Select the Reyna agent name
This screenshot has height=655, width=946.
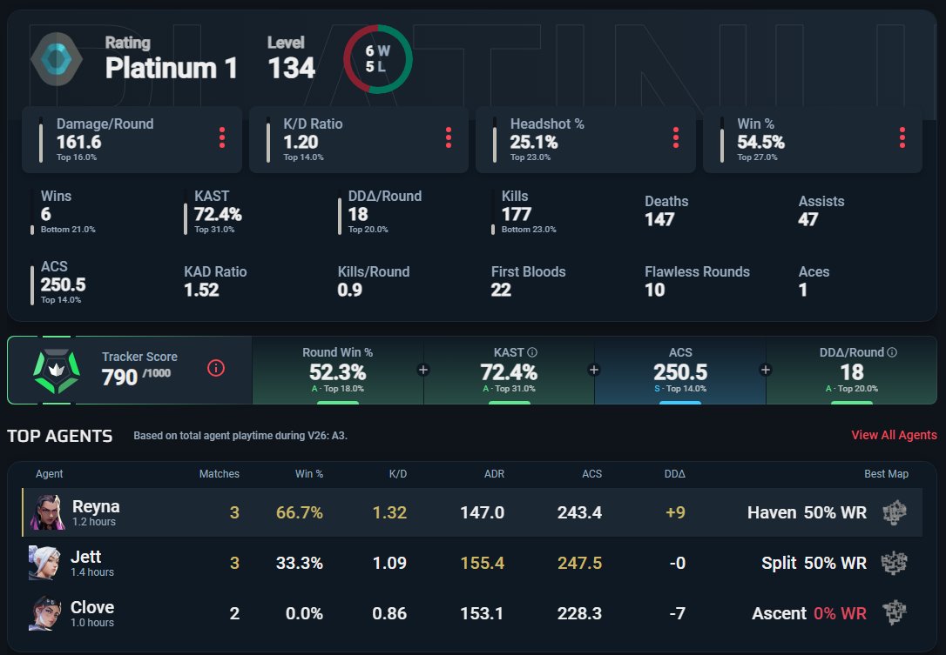click(96, 506)
